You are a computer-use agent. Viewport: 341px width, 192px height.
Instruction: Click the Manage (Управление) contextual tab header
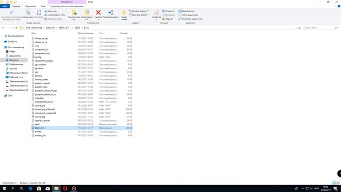[67, 2]
